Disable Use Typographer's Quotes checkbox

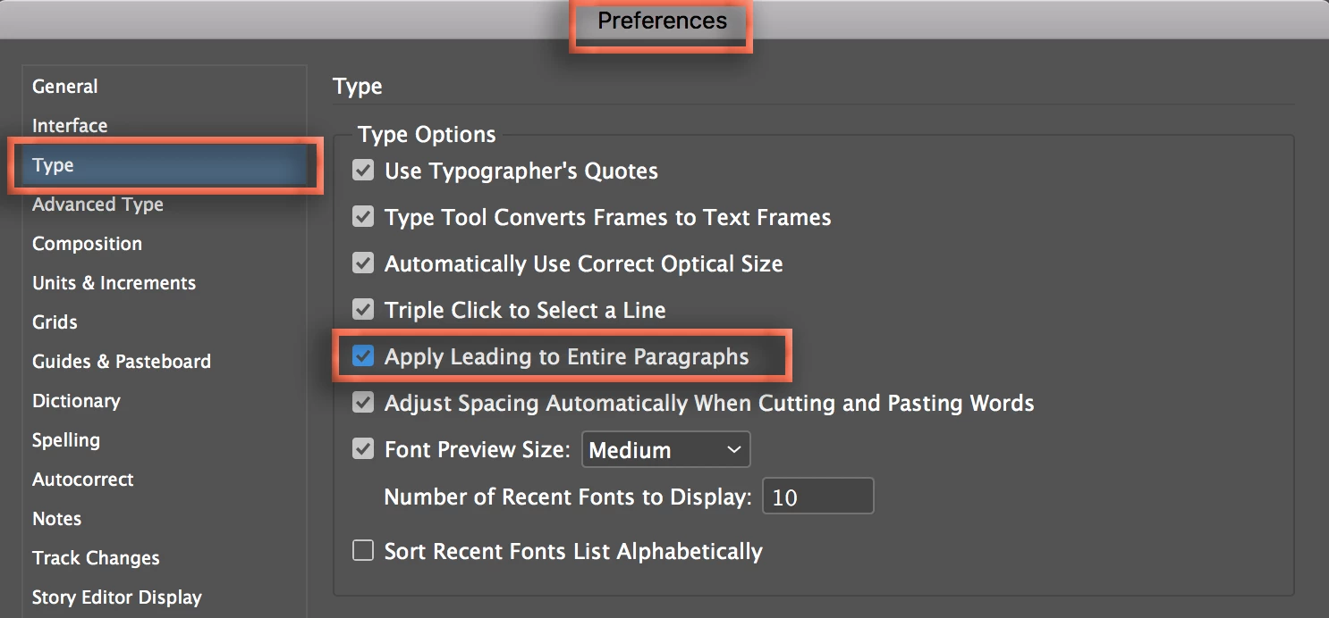click(363, 171)
